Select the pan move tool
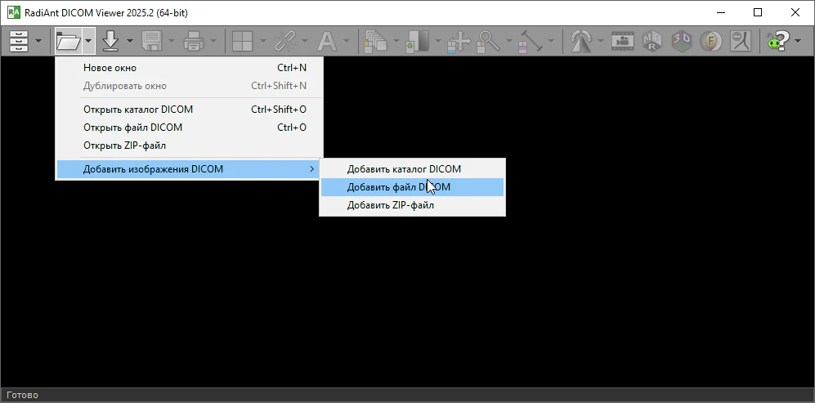This screenshot has height=403, width=815. (x=458, y=40)
